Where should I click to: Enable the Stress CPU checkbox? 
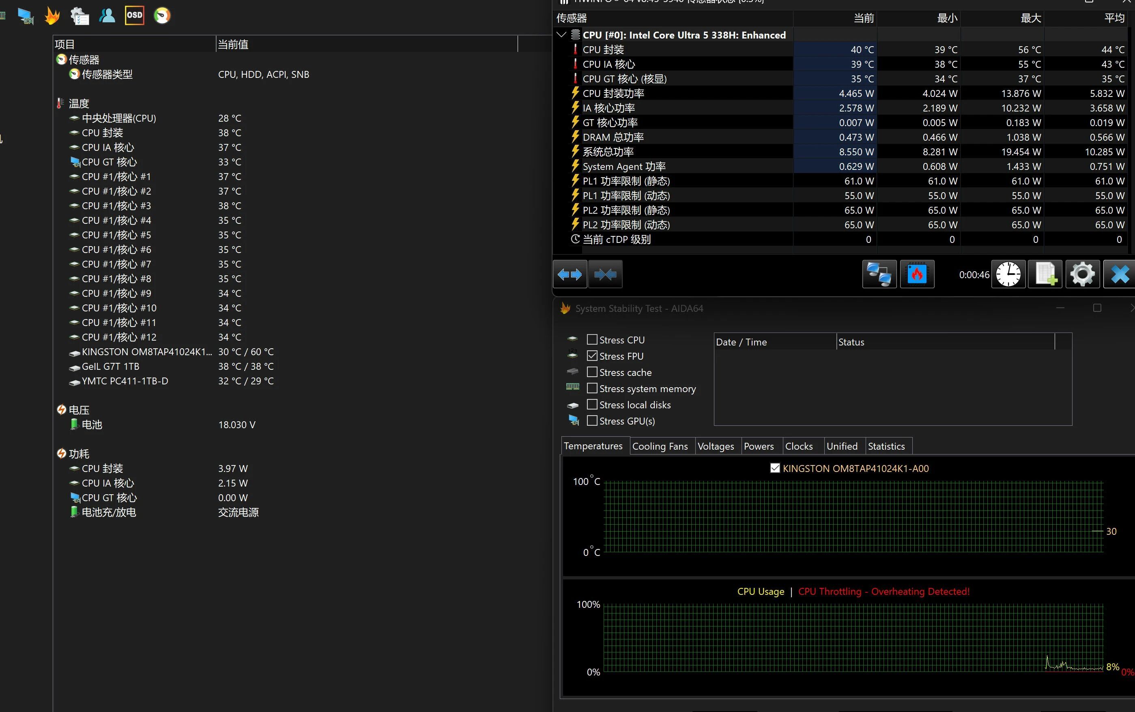tap(592, 339)
